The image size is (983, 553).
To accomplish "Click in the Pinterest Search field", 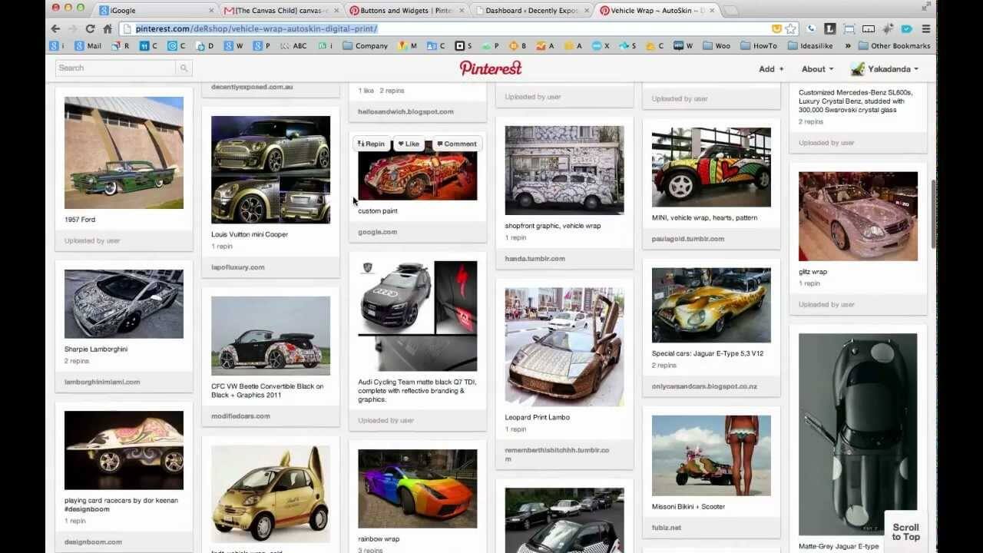I will click(115, 68).
